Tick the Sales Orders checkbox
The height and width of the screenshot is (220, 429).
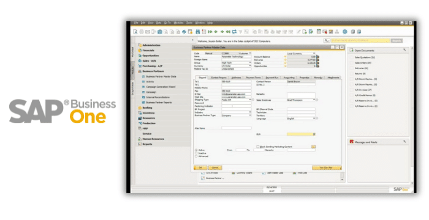click(352, 63)
